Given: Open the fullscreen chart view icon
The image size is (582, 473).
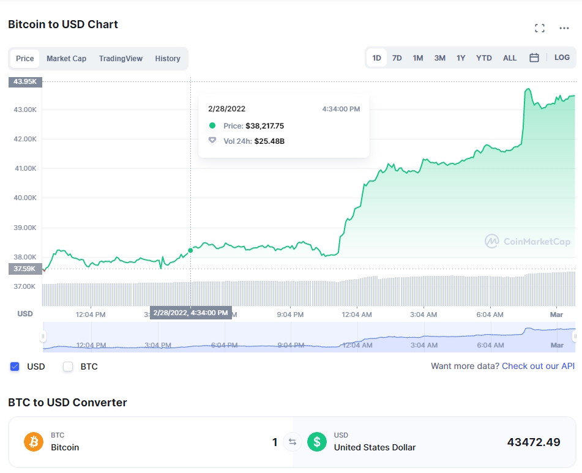Looking at the screenshot, I should 540,28.
